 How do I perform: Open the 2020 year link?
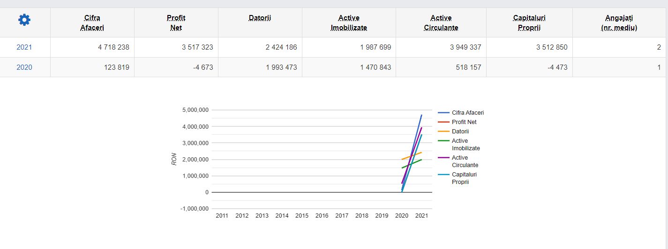tap(24, 67)
